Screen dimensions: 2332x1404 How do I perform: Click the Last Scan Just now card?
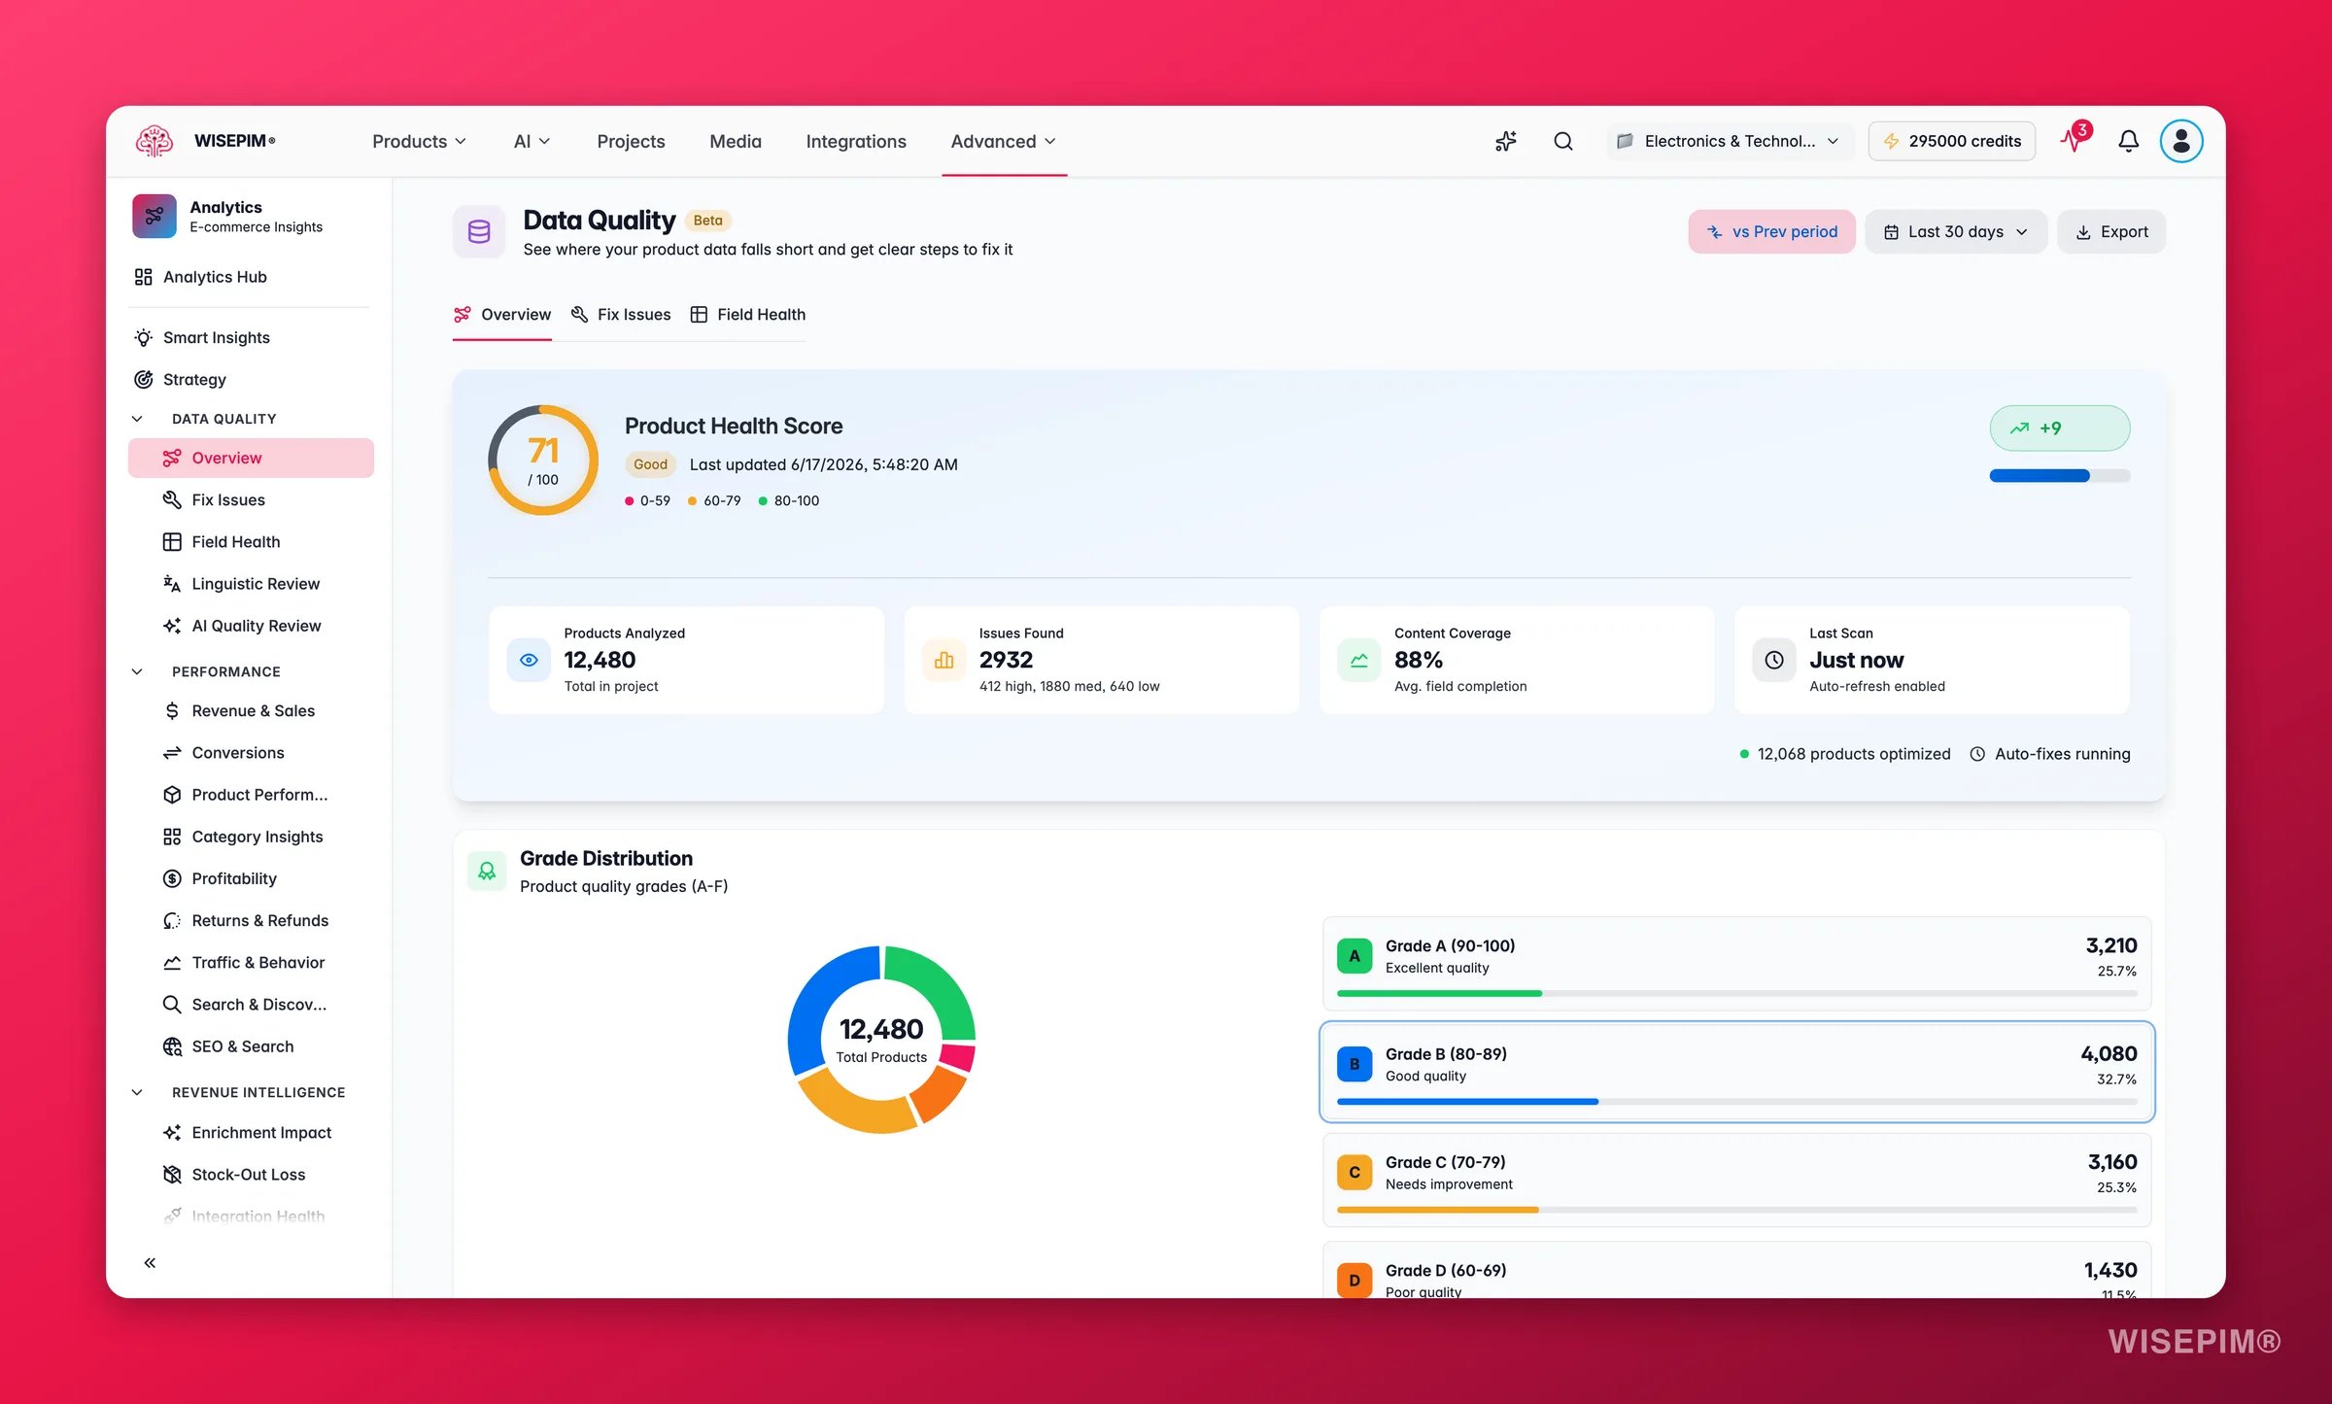coord(1932,660)
